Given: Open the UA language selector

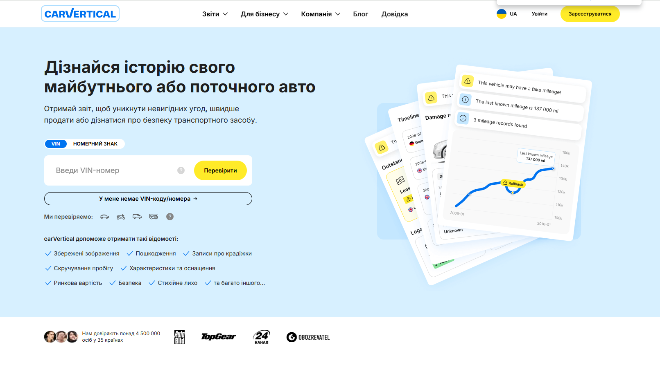Looking at the screenshot, I should tap(507, 14).
